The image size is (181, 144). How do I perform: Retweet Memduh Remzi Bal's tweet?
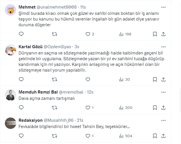pyautogui.click(x=54, y=108)
